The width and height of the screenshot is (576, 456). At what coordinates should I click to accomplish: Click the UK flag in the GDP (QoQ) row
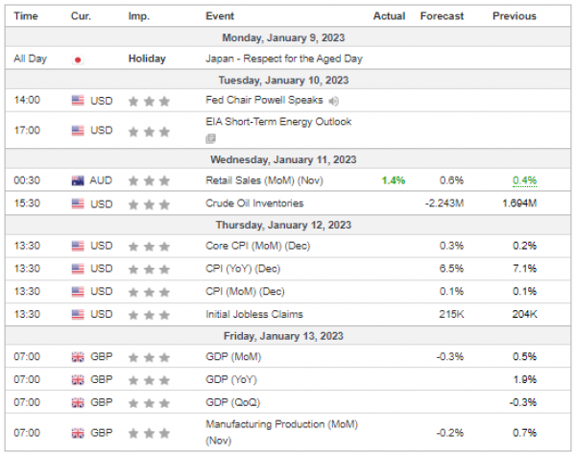click(x=78, y=402)
